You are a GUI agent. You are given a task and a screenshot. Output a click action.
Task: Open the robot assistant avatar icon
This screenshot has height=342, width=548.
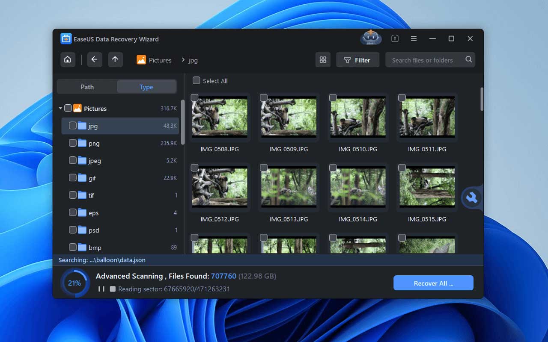tap(371, 38)
